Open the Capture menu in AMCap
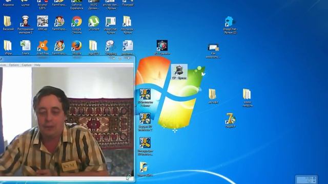Image resolution: width=328 pixels, height=184 pixels. tap(27, 65)
